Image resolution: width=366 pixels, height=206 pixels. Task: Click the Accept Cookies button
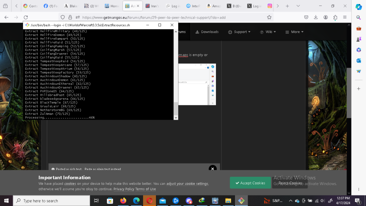coord(250,183)
